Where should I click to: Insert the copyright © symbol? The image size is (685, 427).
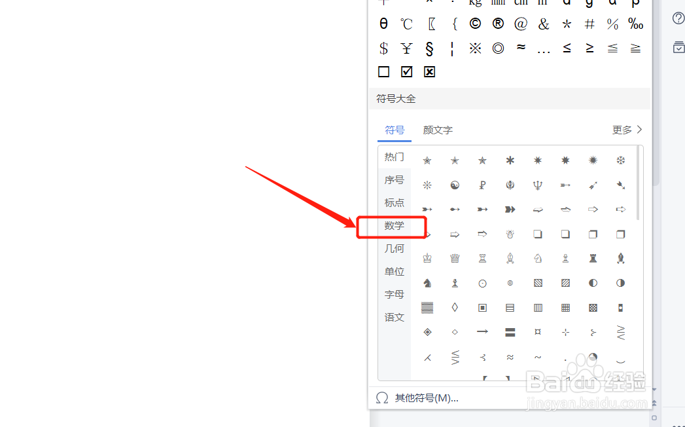point(475,24)
